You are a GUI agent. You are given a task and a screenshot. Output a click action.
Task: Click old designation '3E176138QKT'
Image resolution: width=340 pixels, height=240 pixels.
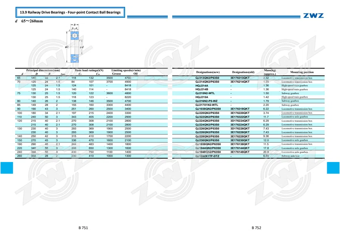[240, 144]
